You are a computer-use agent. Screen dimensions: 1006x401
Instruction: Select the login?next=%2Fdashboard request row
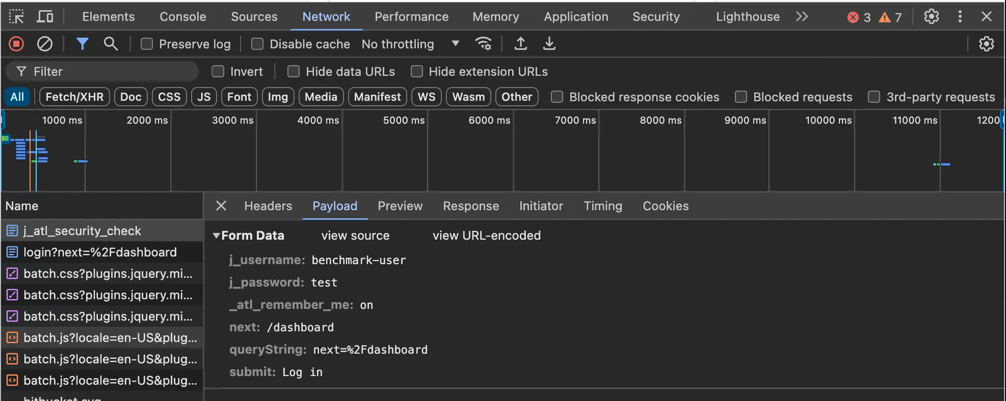pyautogui.click(x=102, y=252)
